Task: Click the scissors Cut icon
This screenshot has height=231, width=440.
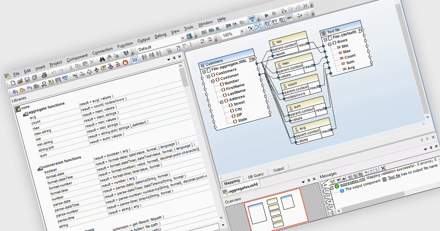Action: (71, 68)
